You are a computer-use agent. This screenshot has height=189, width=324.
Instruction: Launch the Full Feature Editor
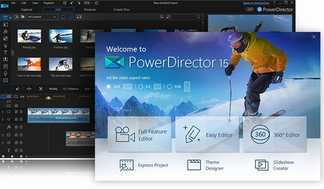pos(140,134)
